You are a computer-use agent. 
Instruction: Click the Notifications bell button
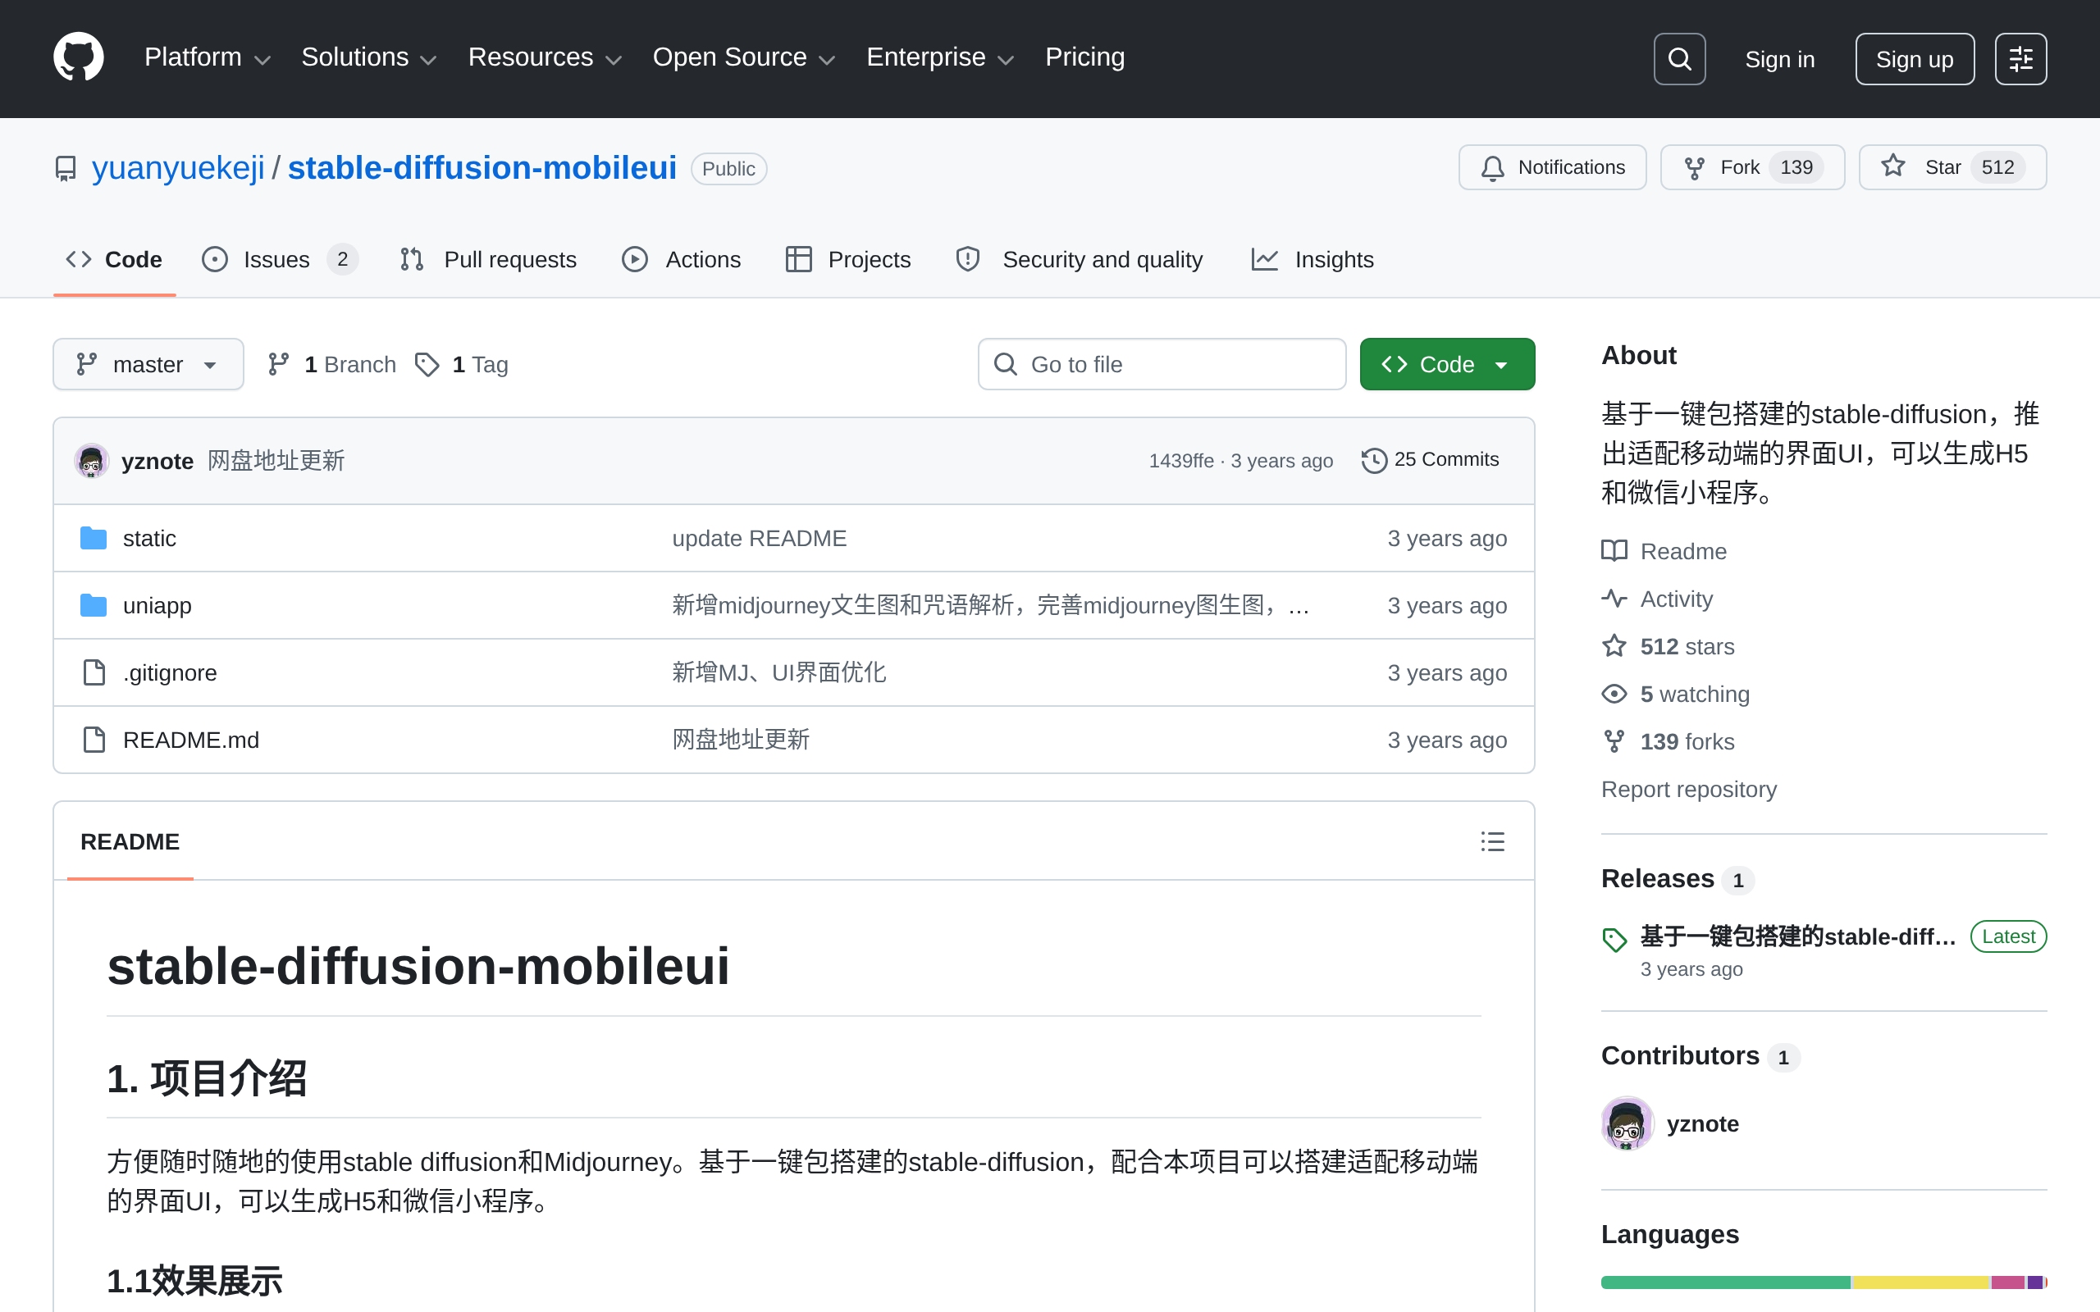[x=1552, y=167]
